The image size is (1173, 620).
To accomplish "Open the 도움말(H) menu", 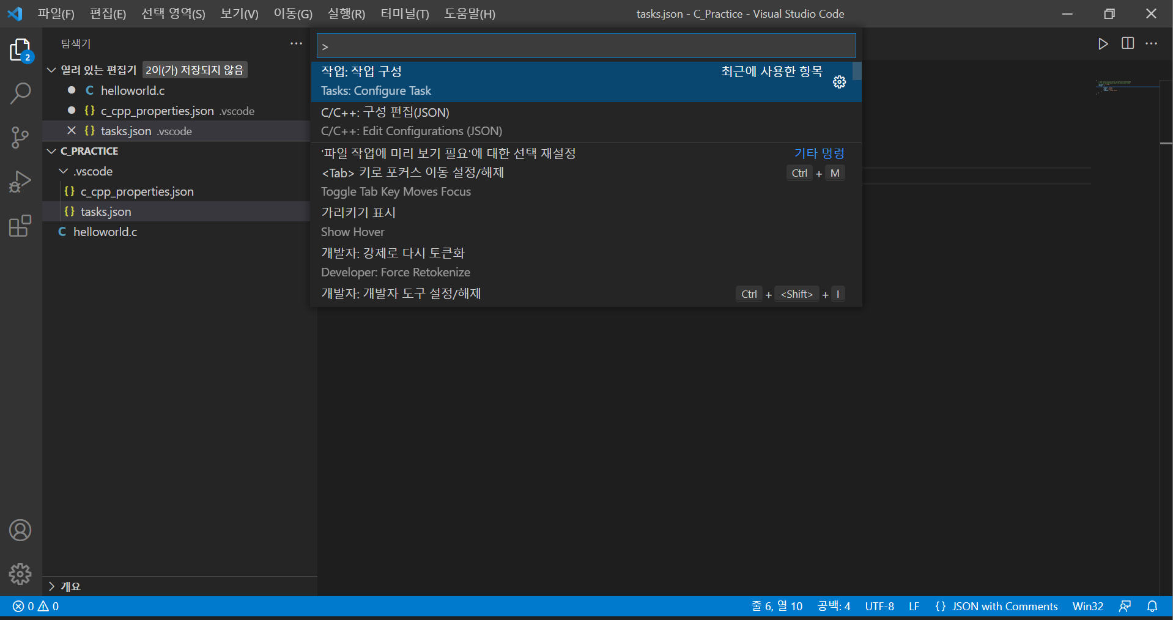I will click(470, 13).
